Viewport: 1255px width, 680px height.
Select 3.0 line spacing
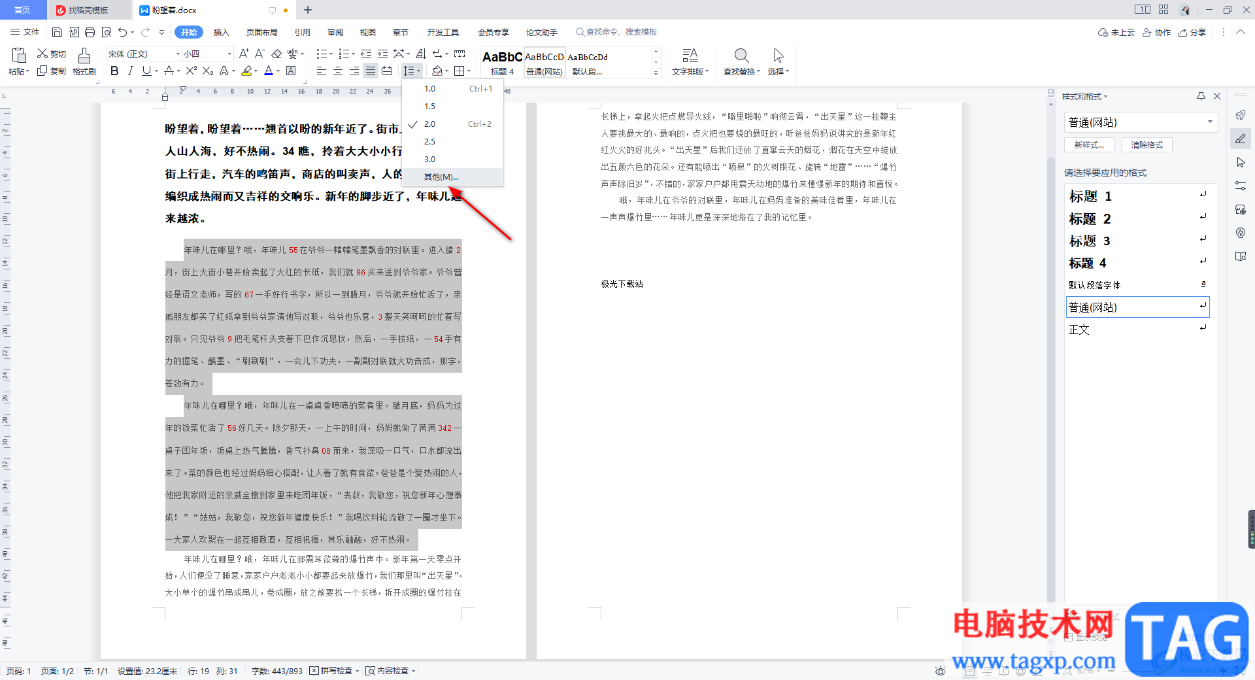click(x=452, y=159)
